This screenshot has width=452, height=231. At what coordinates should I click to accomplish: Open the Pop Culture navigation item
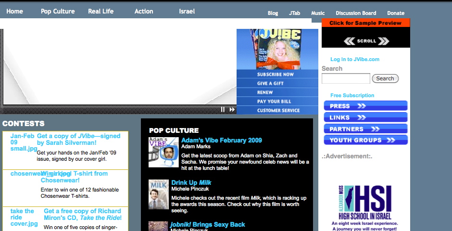click(58, 11)
